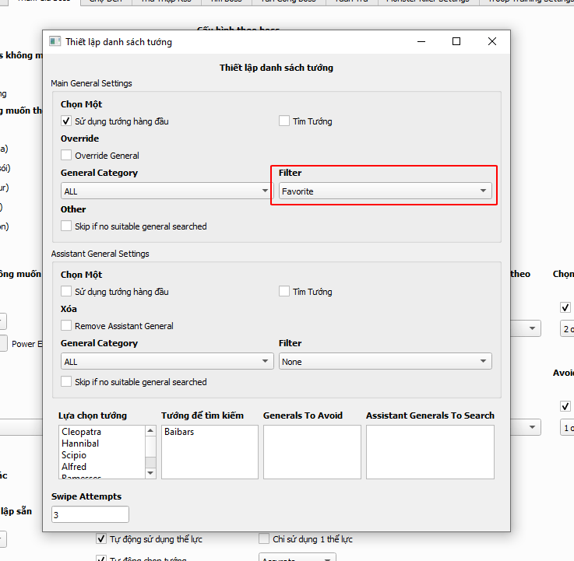Enable Tìm Tướng under Main General Settings
The height and width of the screenshot is (561, 574).
pos(284,121)
